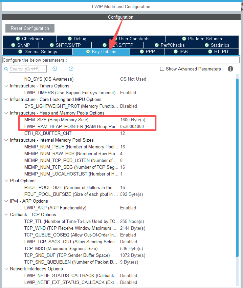This screenshot has width=243, height=288.
Task: Select MEMP_NUM_TCP_PCB_LISTEN parameter row
Action: pos(73,160)
